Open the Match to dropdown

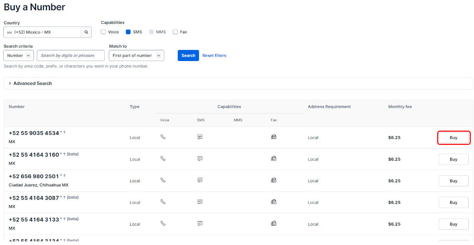pos(136,56)
